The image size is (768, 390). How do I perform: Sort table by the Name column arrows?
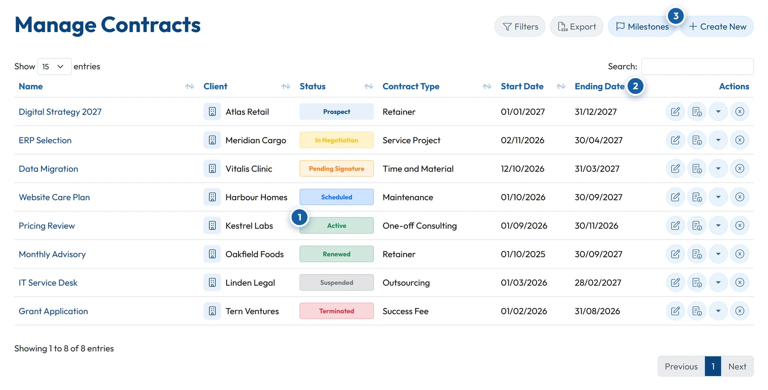190,86
